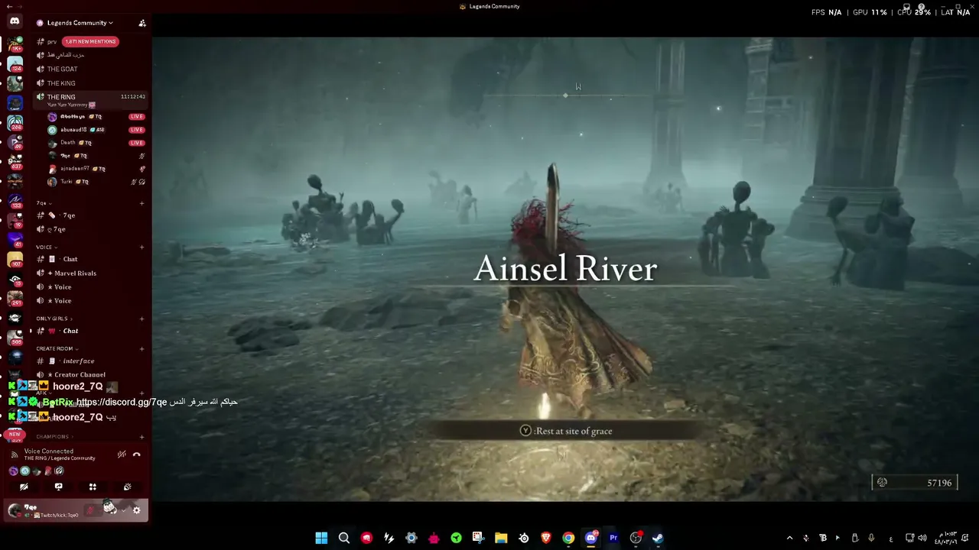This screenshot has width=979, height=550.
Task: Open the Windows Start menu
Action: 321,538
